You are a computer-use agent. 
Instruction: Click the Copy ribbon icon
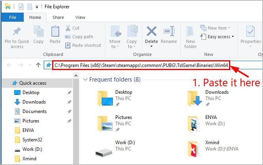coord(38,31)
